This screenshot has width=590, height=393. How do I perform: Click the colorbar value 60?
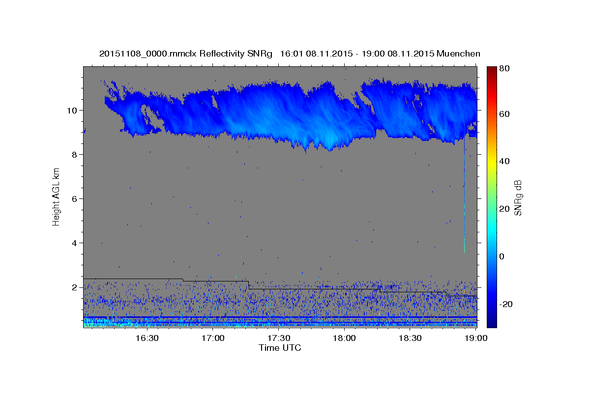pos(505,114)
